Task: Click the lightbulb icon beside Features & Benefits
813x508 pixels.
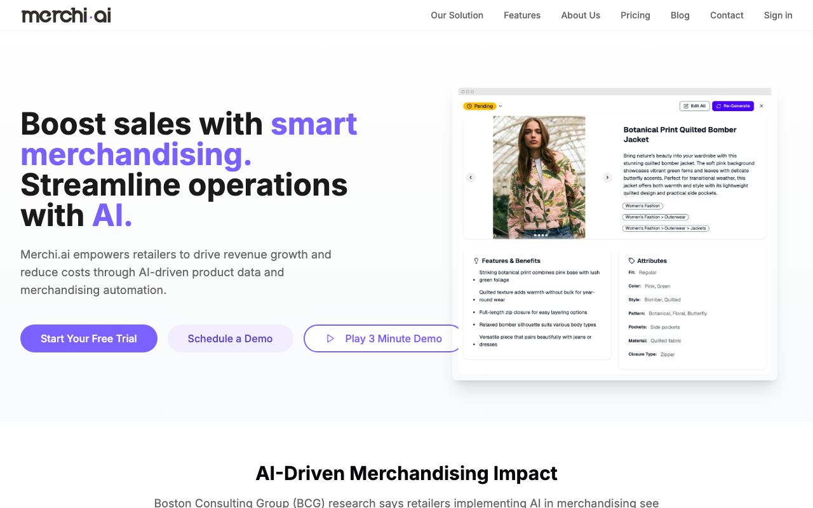Action: (x=476, y=261)
